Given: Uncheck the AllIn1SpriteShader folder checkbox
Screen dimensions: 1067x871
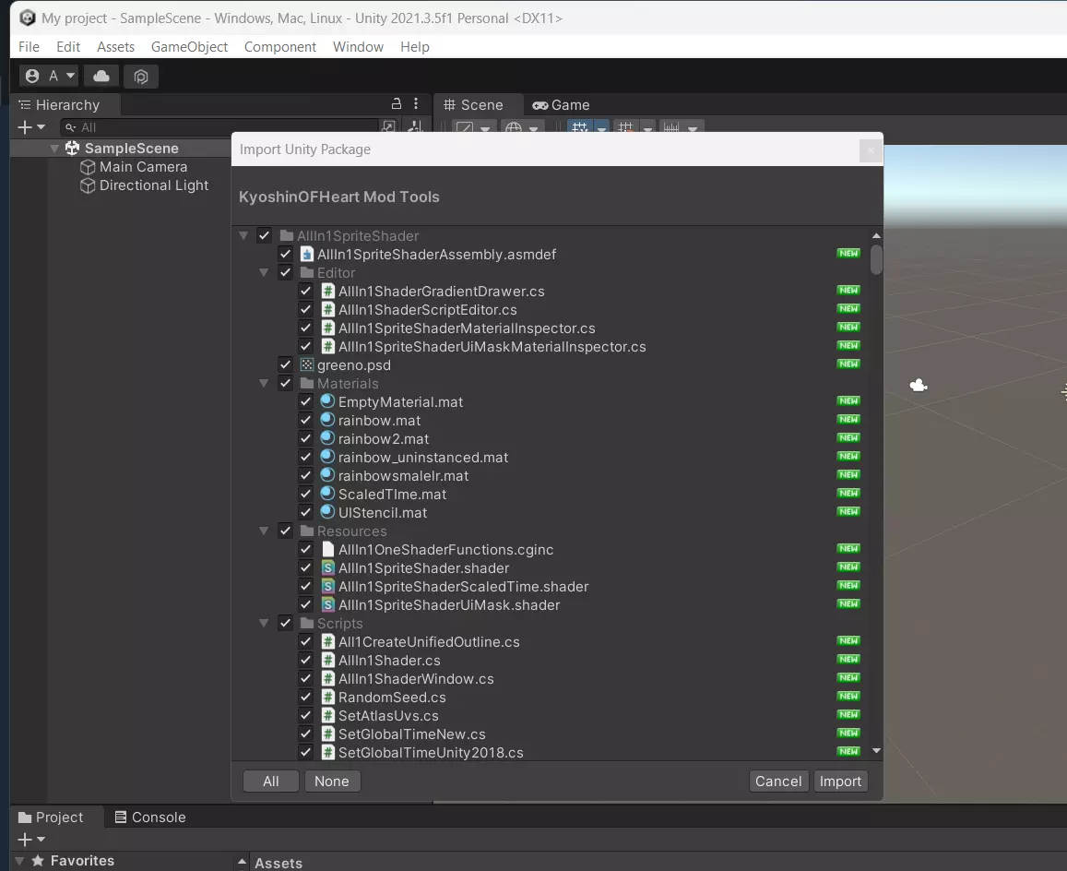Looking at the screenshot, I should click(x=264, y=235).
